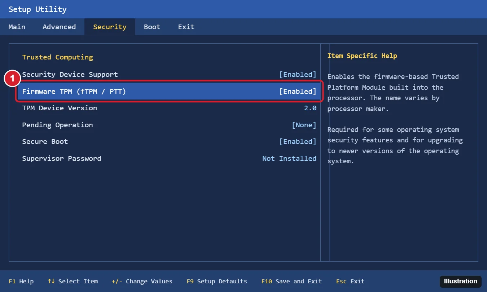This screenshot has height=292, width=487.
Task: Select the Secure Boot setting
Action: pos(169,142)
